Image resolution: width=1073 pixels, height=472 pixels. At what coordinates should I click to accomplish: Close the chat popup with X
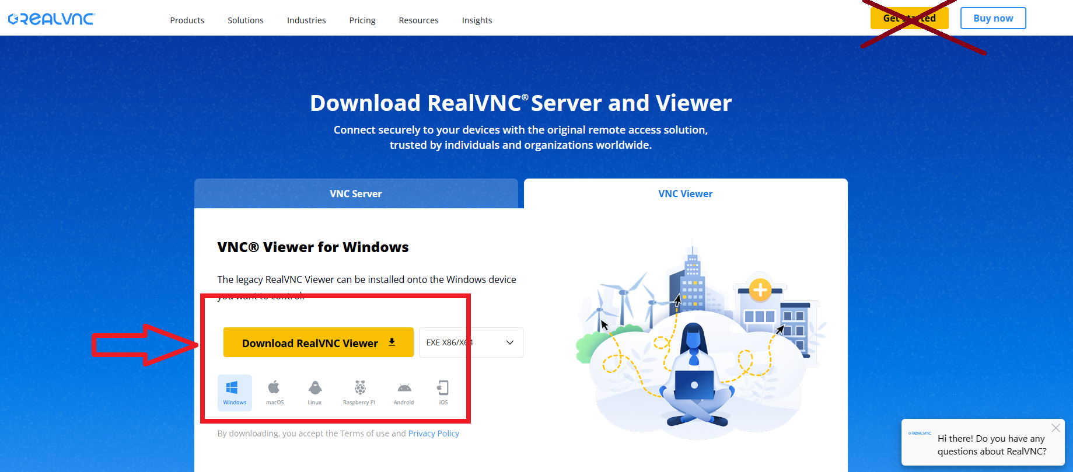[1055, 428]
